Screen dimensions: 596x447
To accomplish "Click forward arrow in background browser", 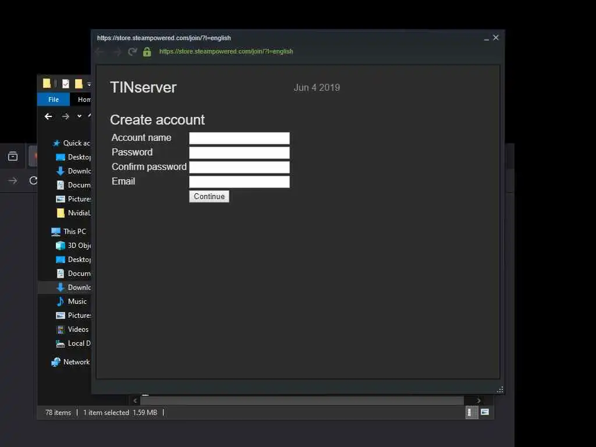I will coord(13,180).
